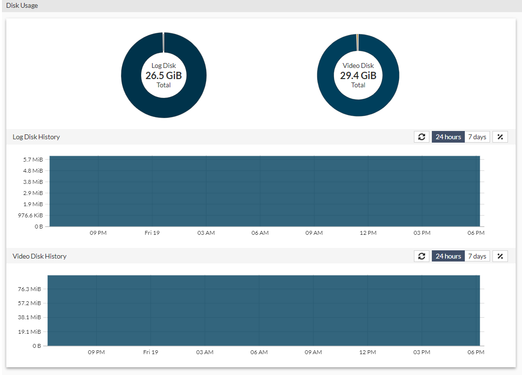Open the Disk Usage section header
The image size is (522, 375).
coord(22,5)
